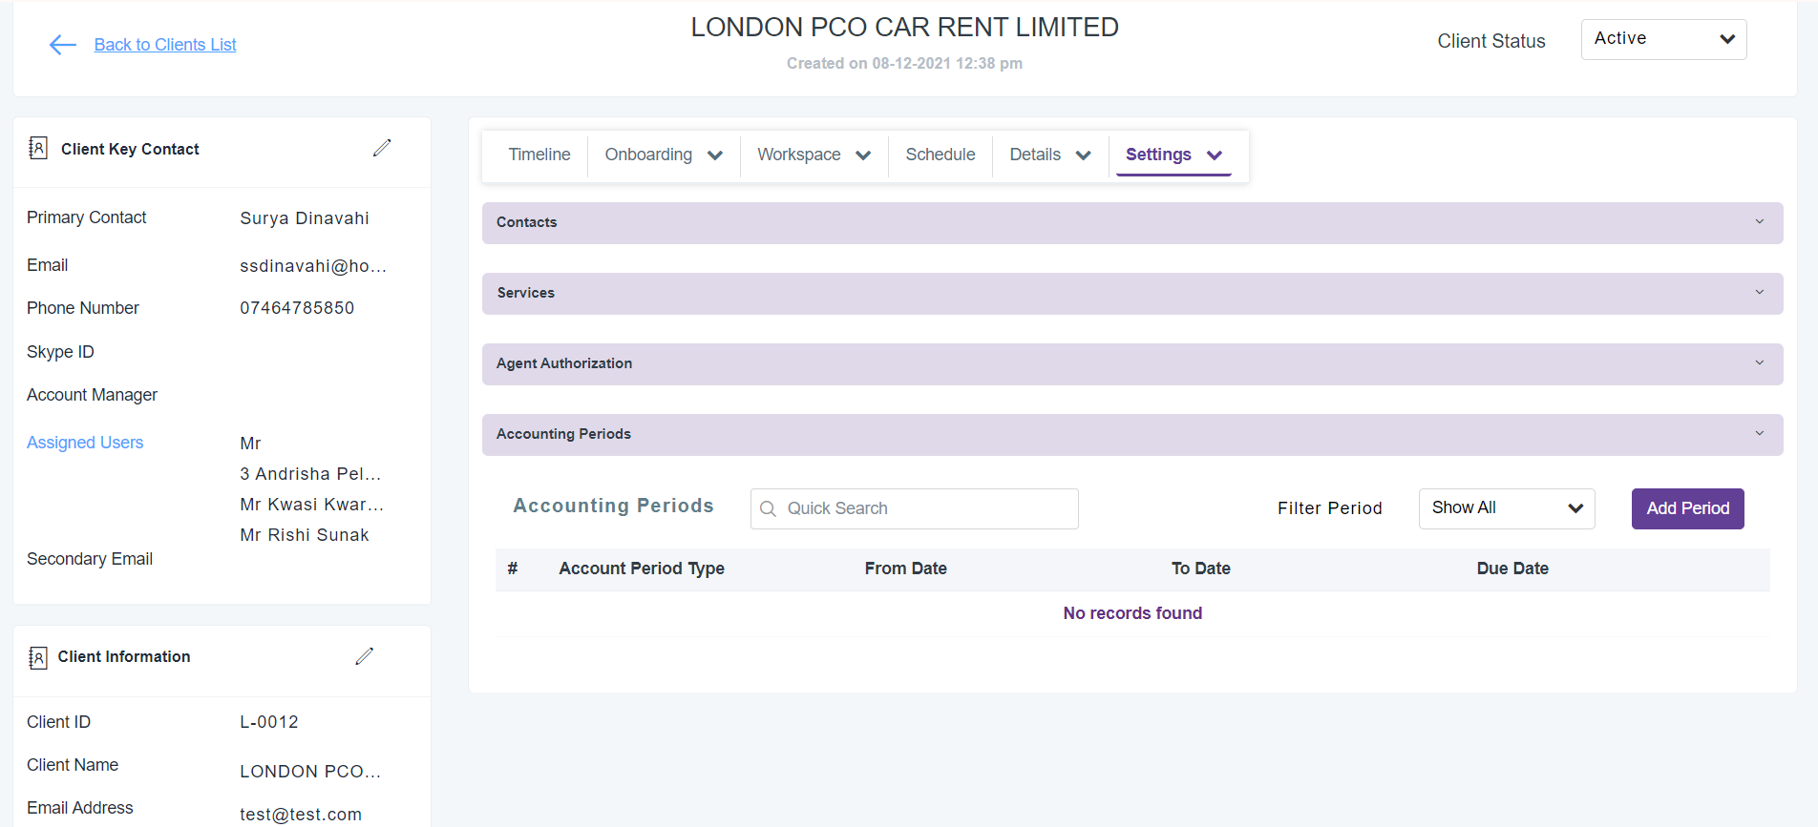Click Client ID value L-0012
The image size is (1818, 827).
(269, 722)
